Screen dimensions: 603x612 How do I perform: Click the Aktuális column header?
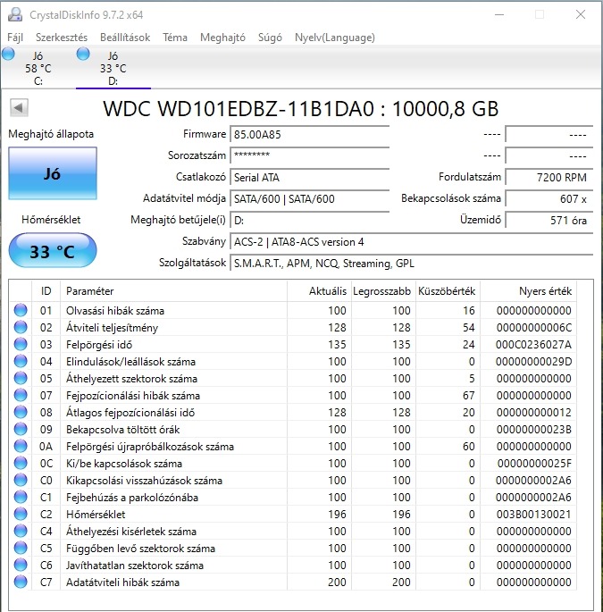tap(319, 291)
